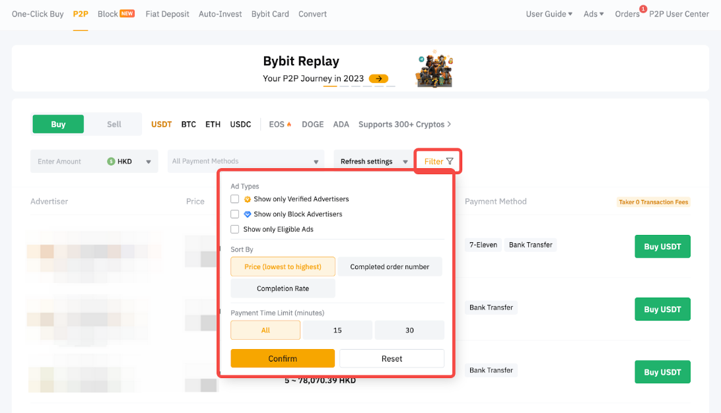The width and height of the screenshot is (721, 413).
Task: Click the yellow verified advertiser badge icon
Action: tap(249, 199)
